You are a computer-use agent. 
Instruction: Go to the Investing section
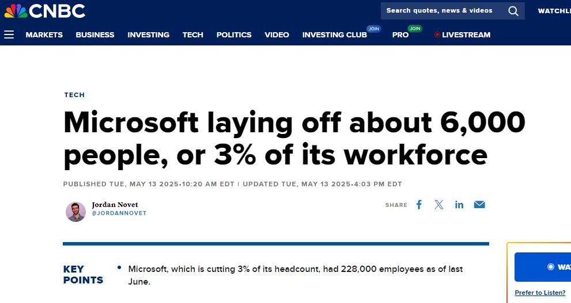pyautogui.click(x=149, y=35)
